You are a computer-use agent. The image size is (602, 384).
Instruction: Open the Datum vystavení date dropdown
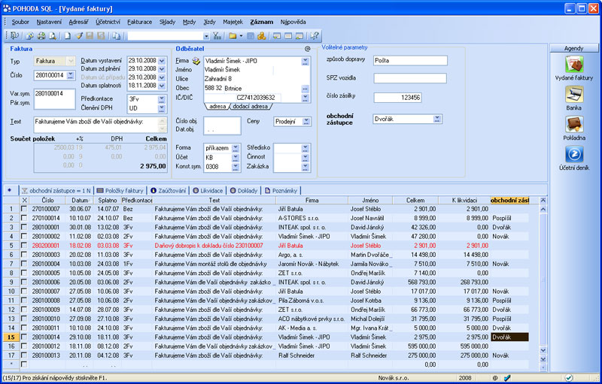(x=162, y=61)
